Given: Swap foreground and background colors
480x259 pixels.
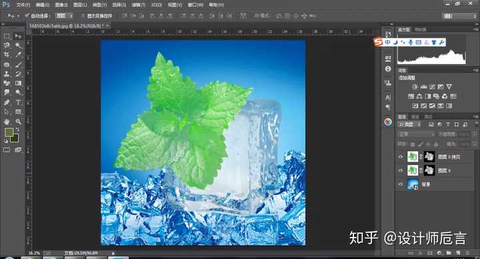Looking at the screenshot, I should point(18,129).
